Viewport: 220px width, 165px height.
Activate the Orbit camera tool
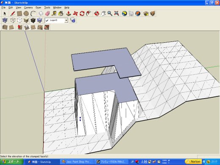[x=96, y=14]
